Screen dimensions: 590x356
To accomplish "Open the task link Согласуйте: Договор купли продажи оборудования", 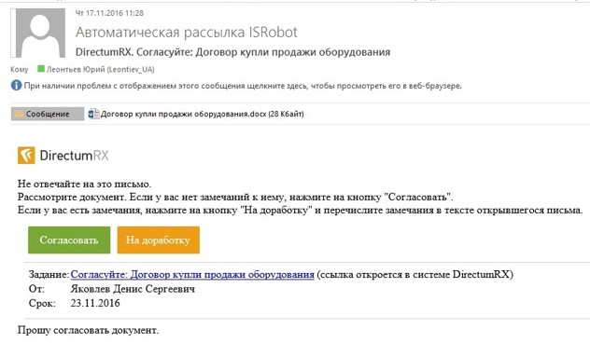I will [192, 275].
